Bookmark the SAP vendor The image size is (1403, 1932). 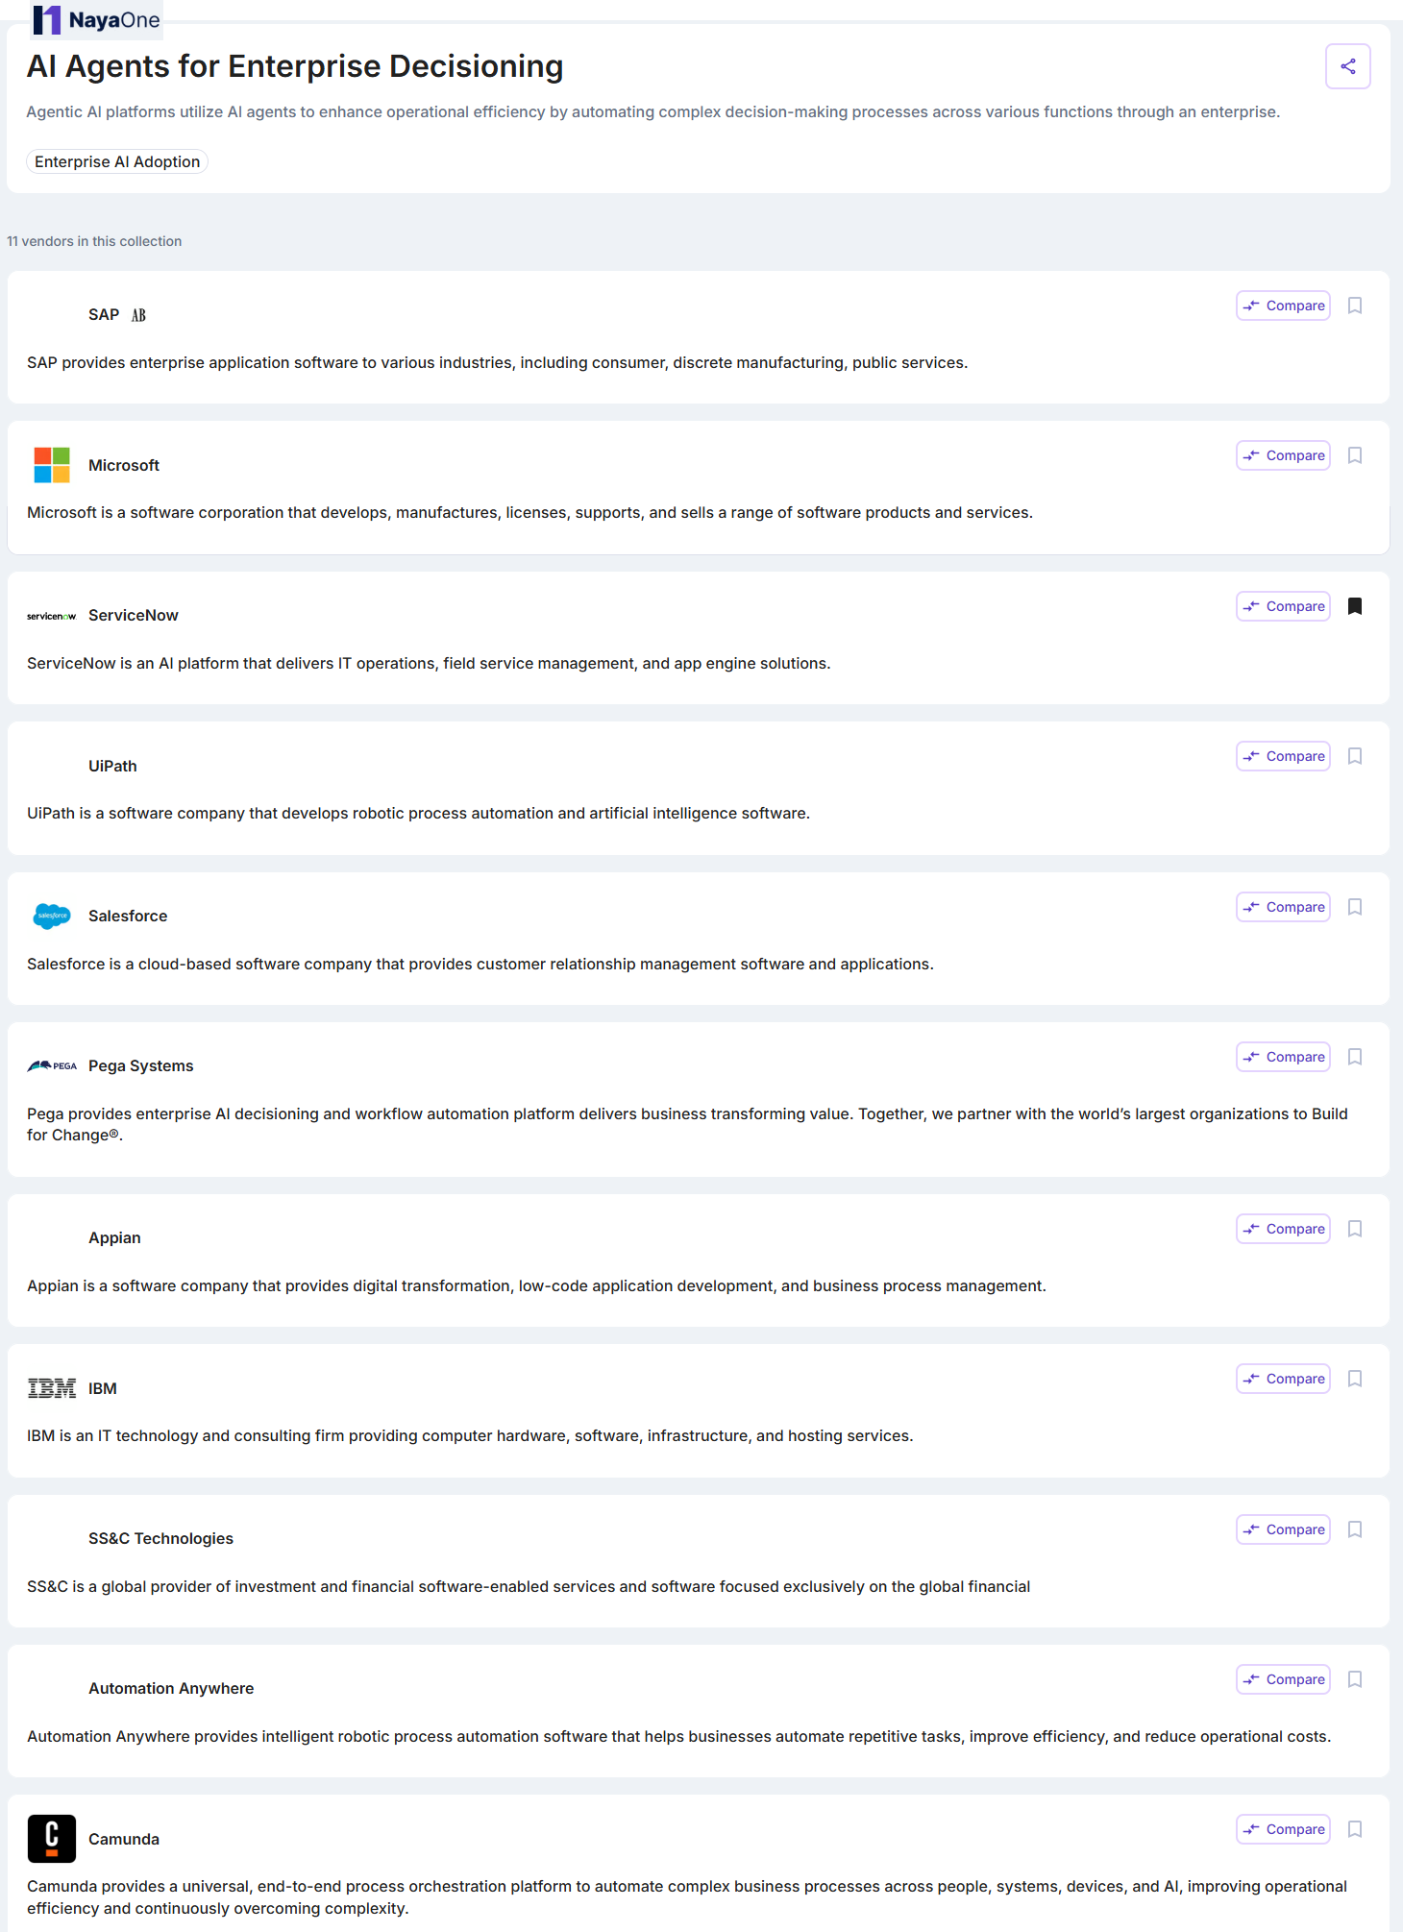point(1355,306)
